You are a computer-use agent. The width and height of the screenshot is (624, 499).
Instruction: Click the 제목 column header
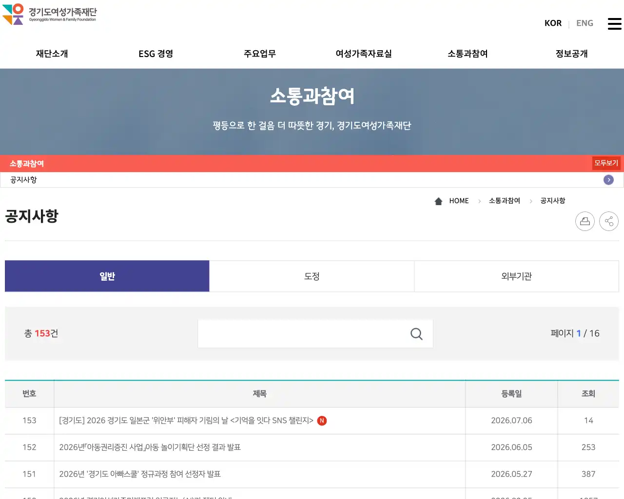[259, 394]
